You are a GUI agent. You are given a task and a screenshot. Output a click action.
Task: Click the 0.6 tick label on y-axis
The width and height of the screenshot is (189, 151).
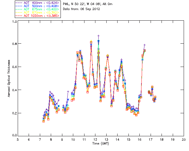click(x=14, y=67)
